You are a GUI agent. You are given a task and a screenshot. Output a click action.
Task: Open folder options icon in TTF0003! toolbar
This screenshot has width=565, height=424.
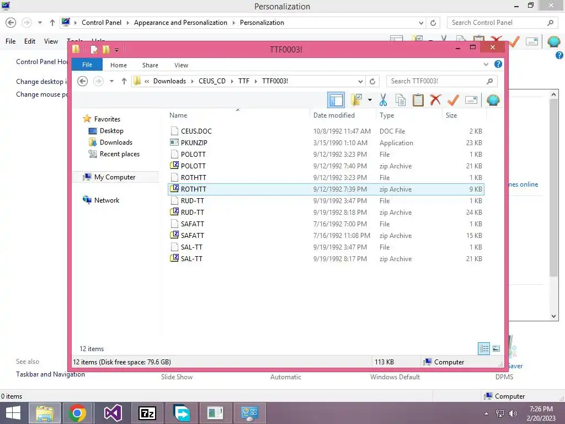(356, 100)
